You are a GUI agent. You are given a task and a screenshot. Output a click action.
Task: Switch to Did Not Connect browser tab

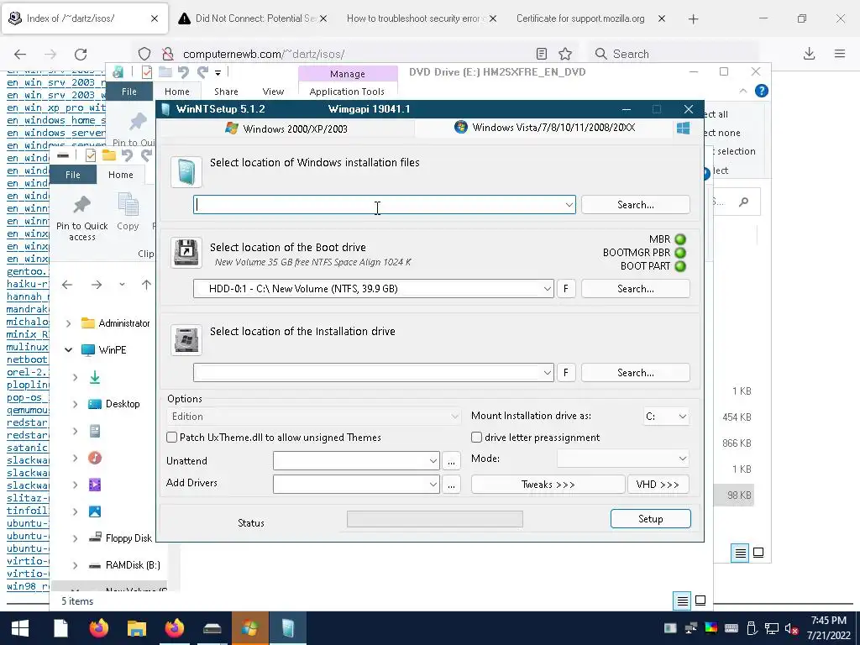[x=252, y=18]
